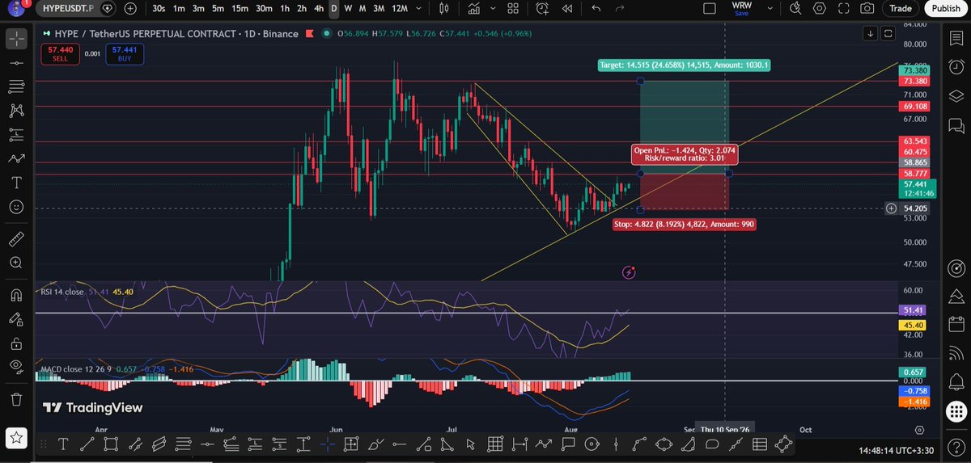The height and width of the screenshot is (463, 971).
Task: Expand the WRW layout dropdown arrow
Action: pyautogui.click(x=770, y=8)
